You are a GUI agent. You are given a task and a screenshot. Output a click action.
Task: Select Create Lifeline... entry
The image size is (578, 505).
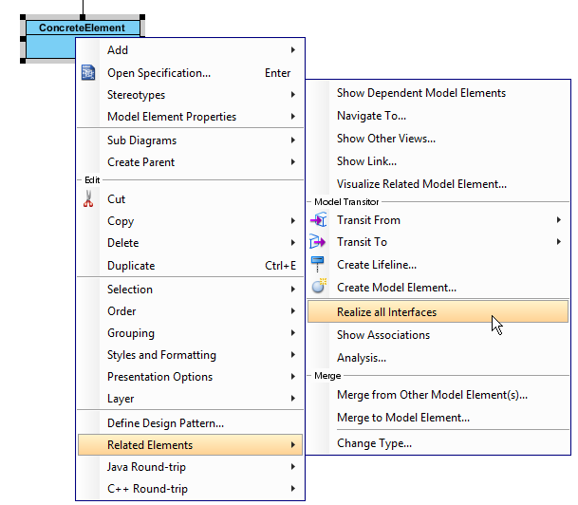[438, 265]
